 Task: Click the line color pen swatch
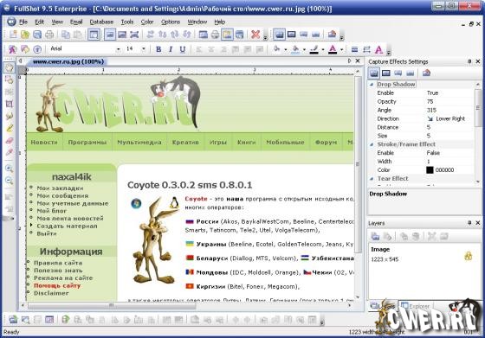pos(314,49)
